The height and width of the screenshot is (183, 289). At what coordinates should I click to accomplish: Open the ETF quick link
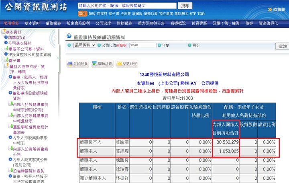(193, 14)
